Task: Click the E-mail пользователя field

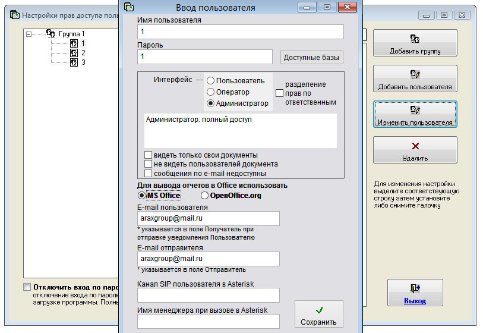Action: click(209, 219)
